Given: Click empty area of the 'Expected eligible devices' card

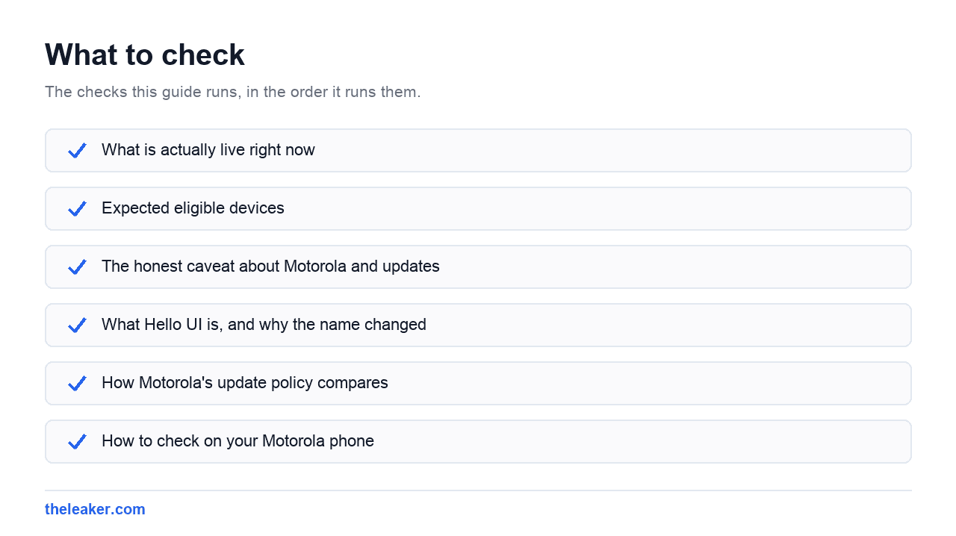Looking at the screenshot, I should click(597, 208).
